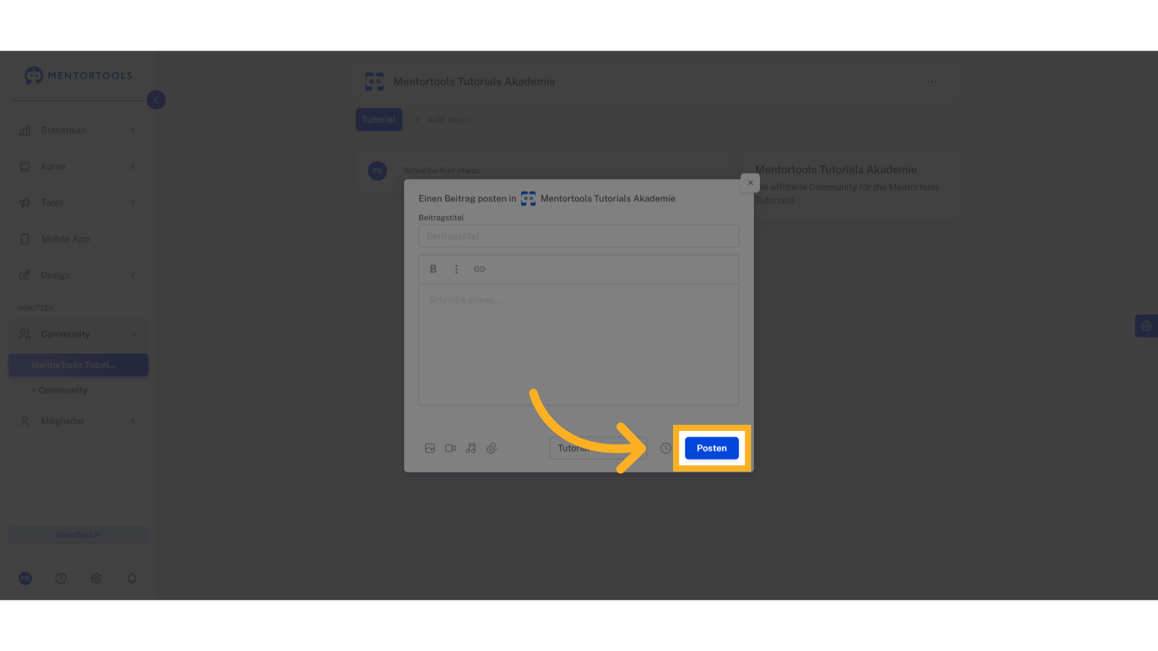
Task: Click the Vorschau preview button
Action: [x=78, y=535]
